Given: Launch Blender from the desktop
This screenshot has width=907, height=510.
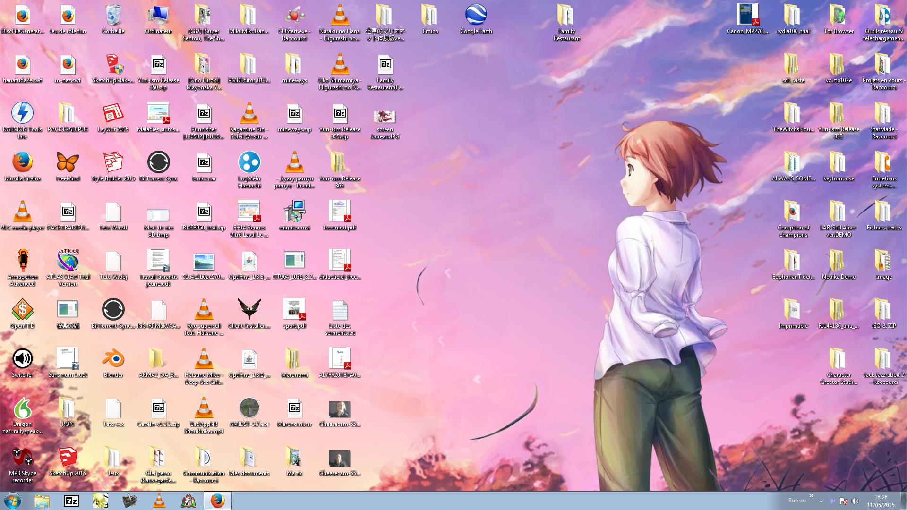Looking at the screenshot, I should pos(113,363).
